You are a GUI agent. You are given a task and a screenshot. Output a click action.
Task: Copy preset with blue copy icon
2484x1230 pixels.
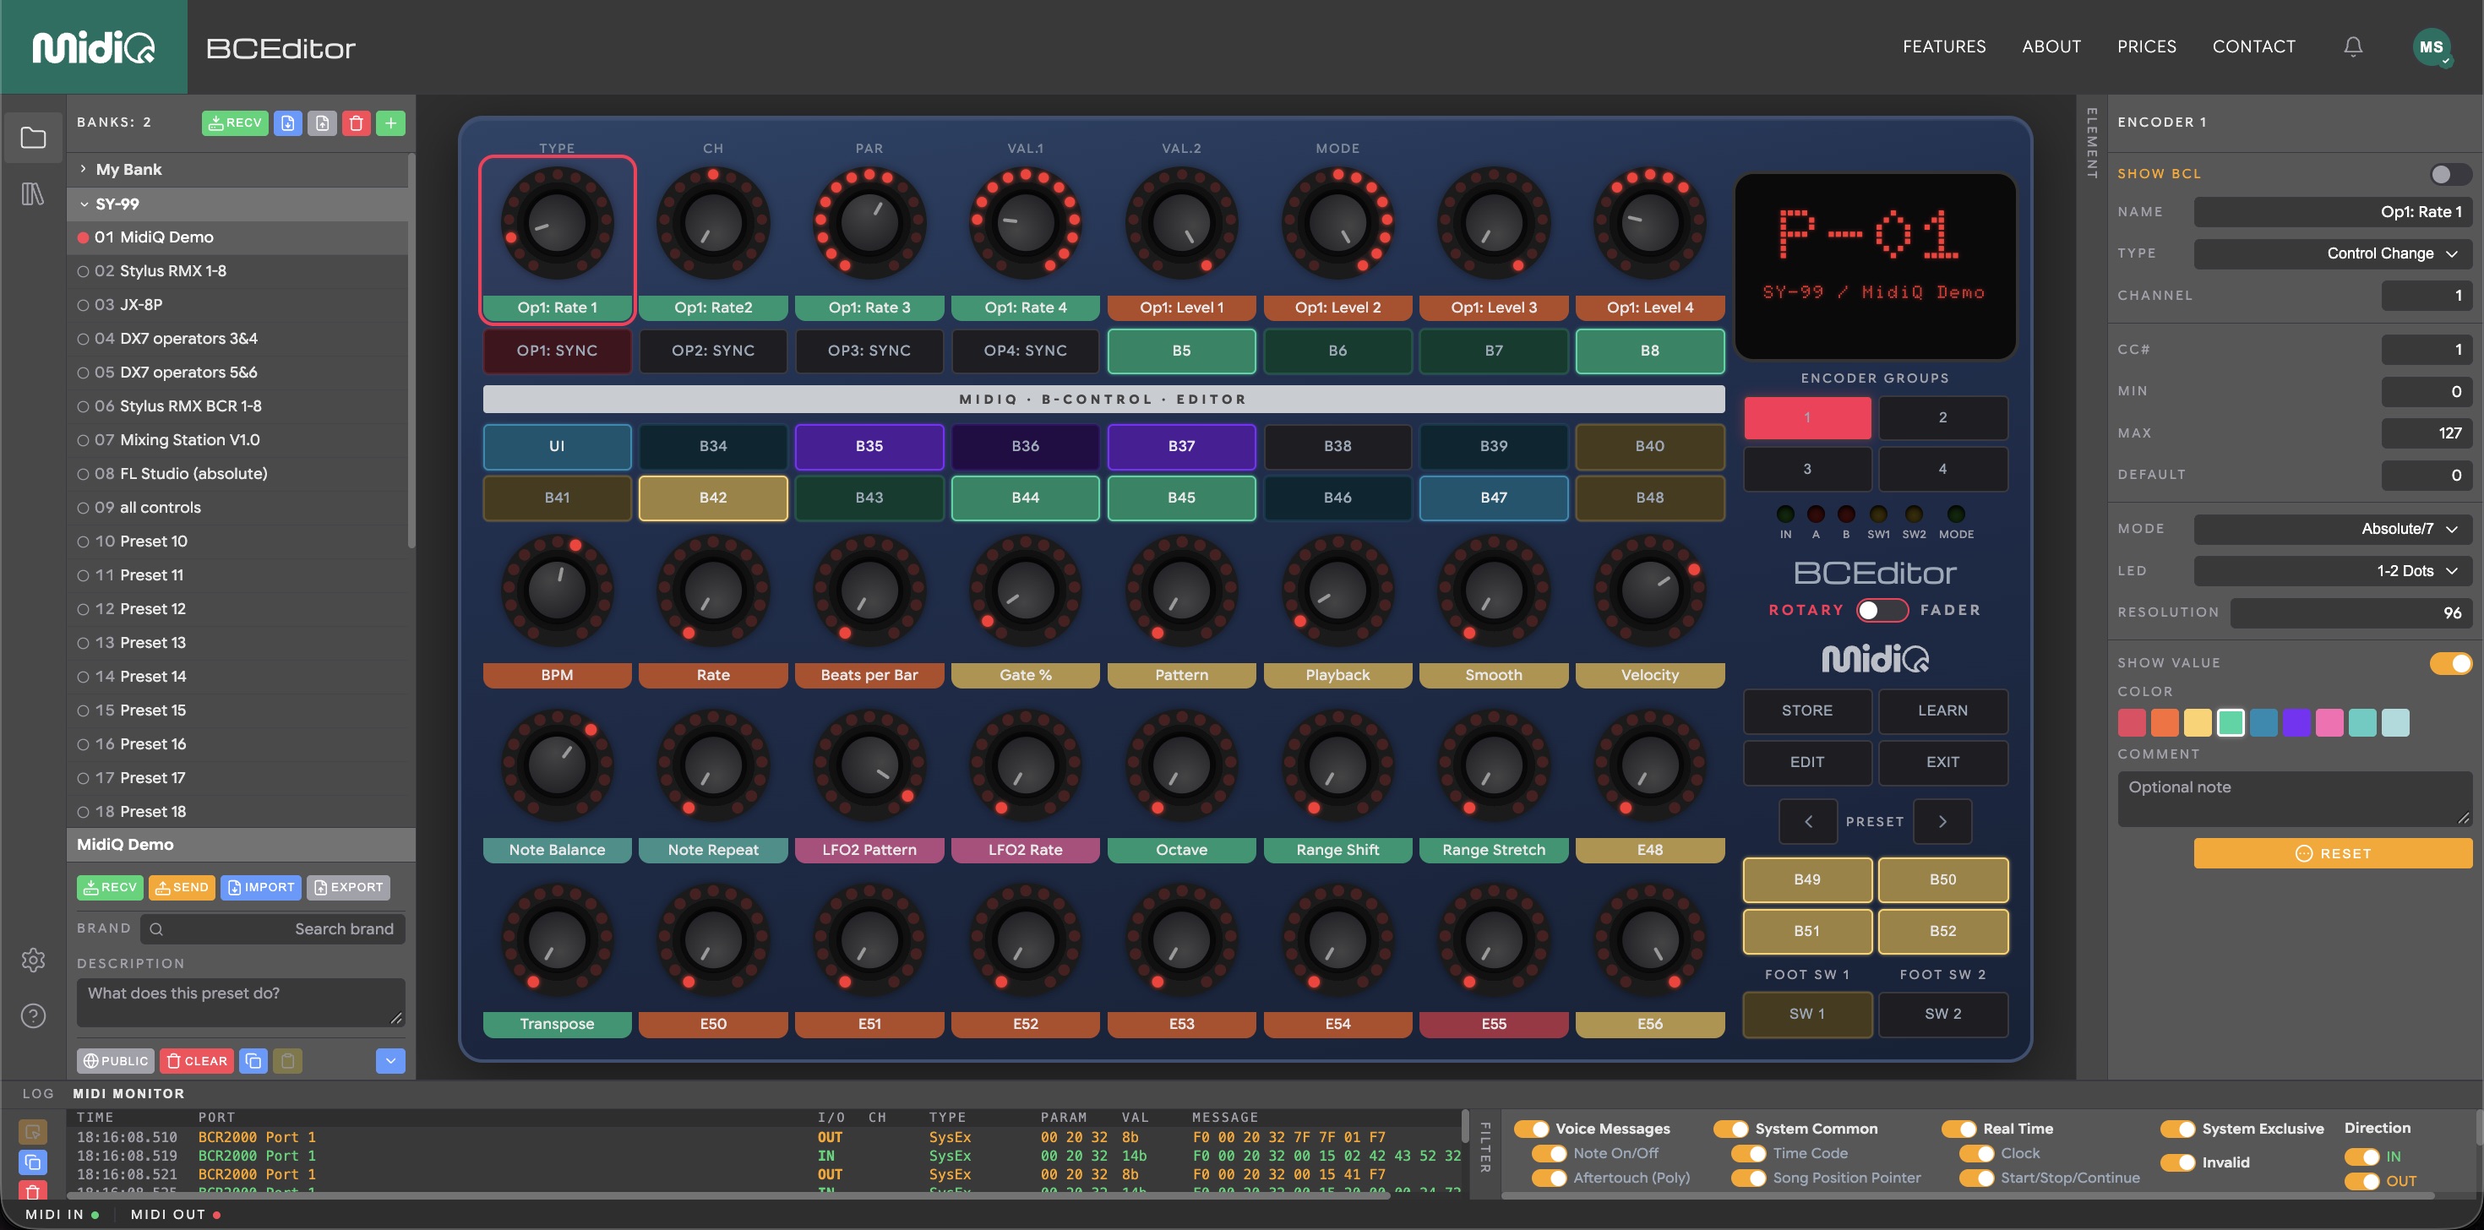click(x=253, y=1060)
